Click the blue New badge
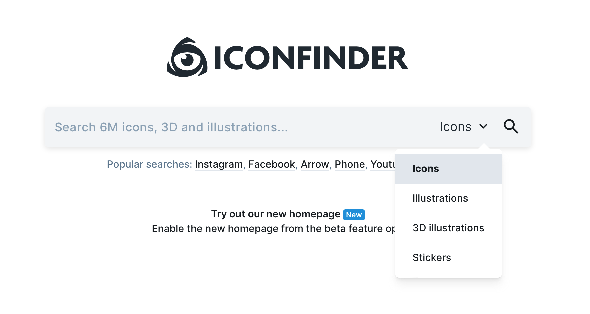The height and width of the screenshot is (314, 590). 354,215
